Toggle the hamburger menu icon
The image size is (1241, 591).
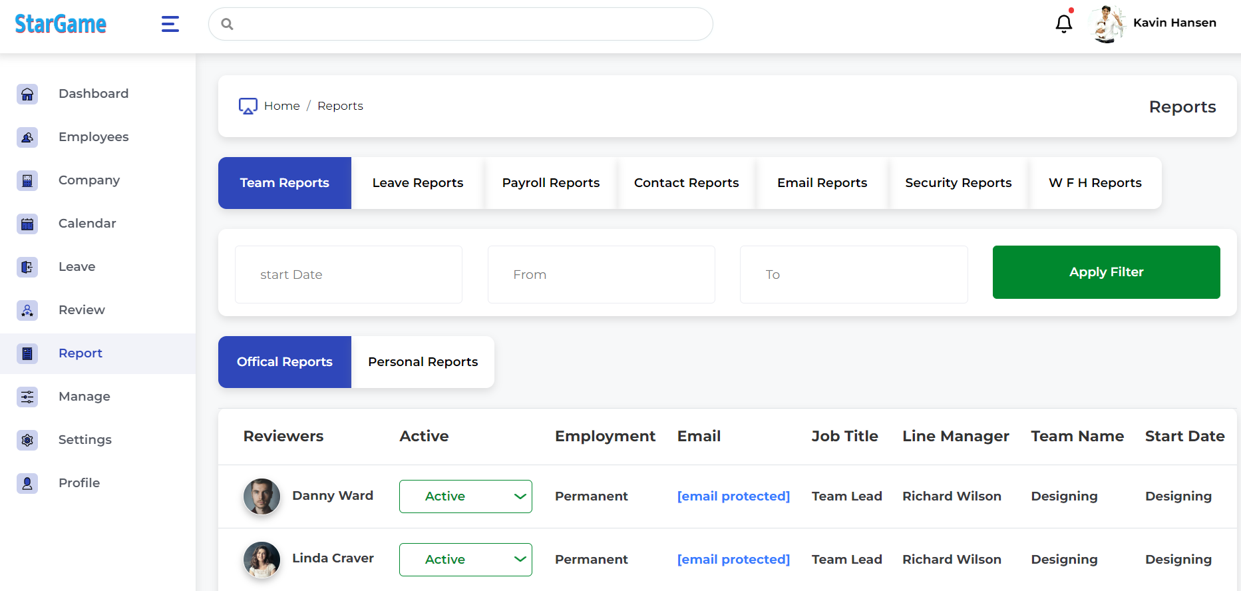[170, 24]
